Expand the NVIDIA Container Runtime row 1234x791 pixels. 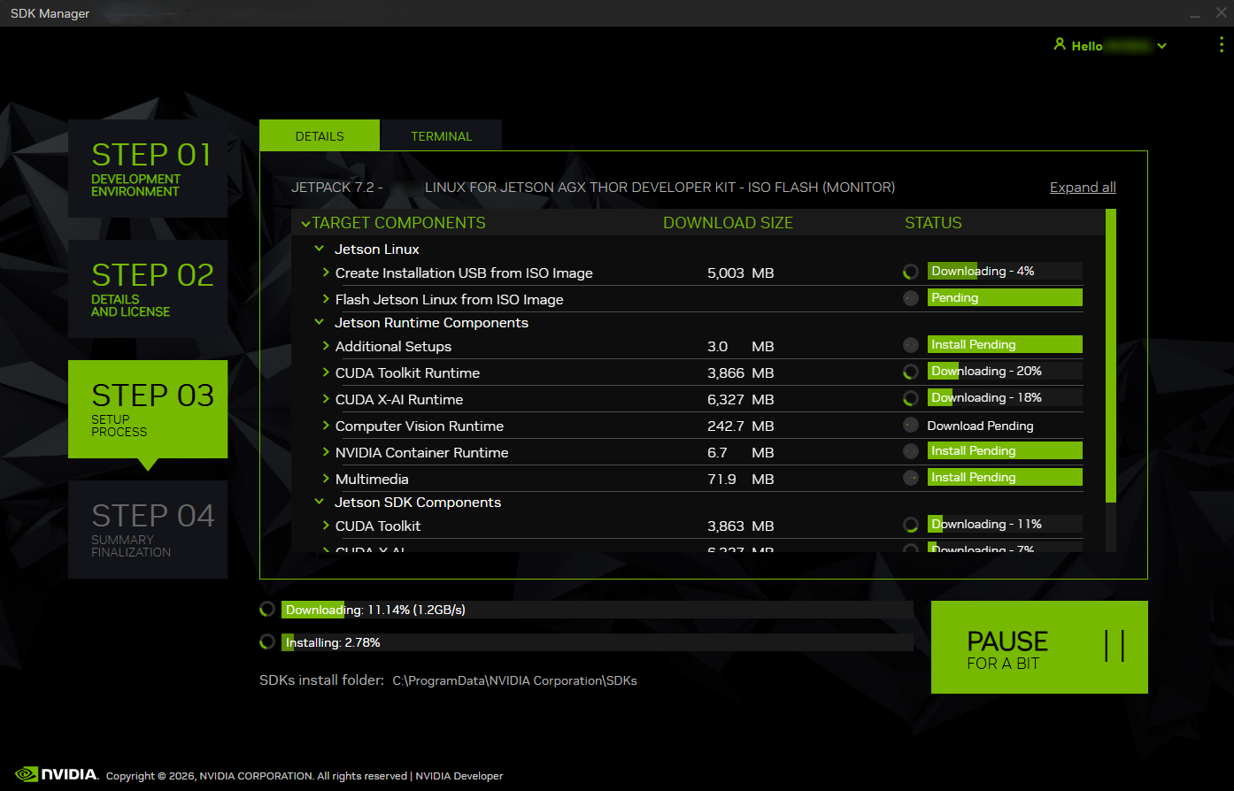click(327, 452)
